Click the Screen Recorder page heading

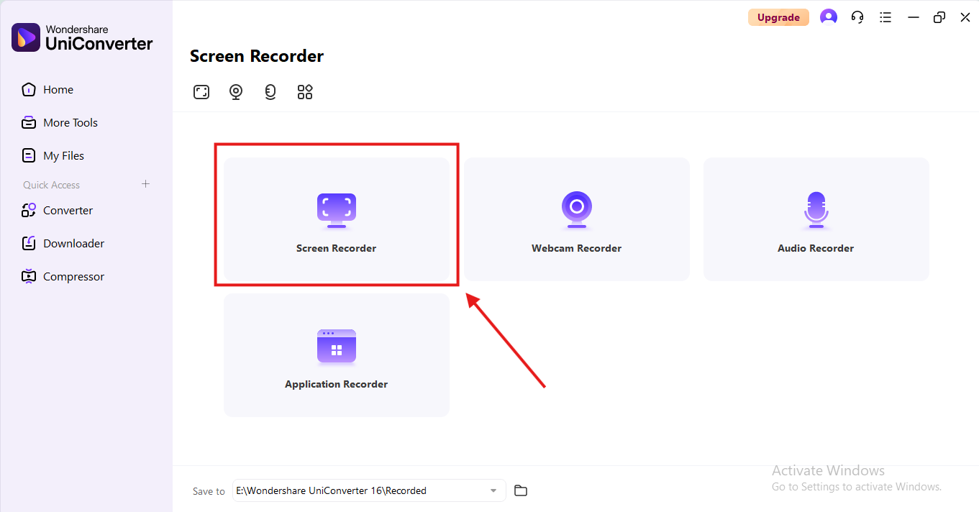pyautogui.click(x=257, y=56)
